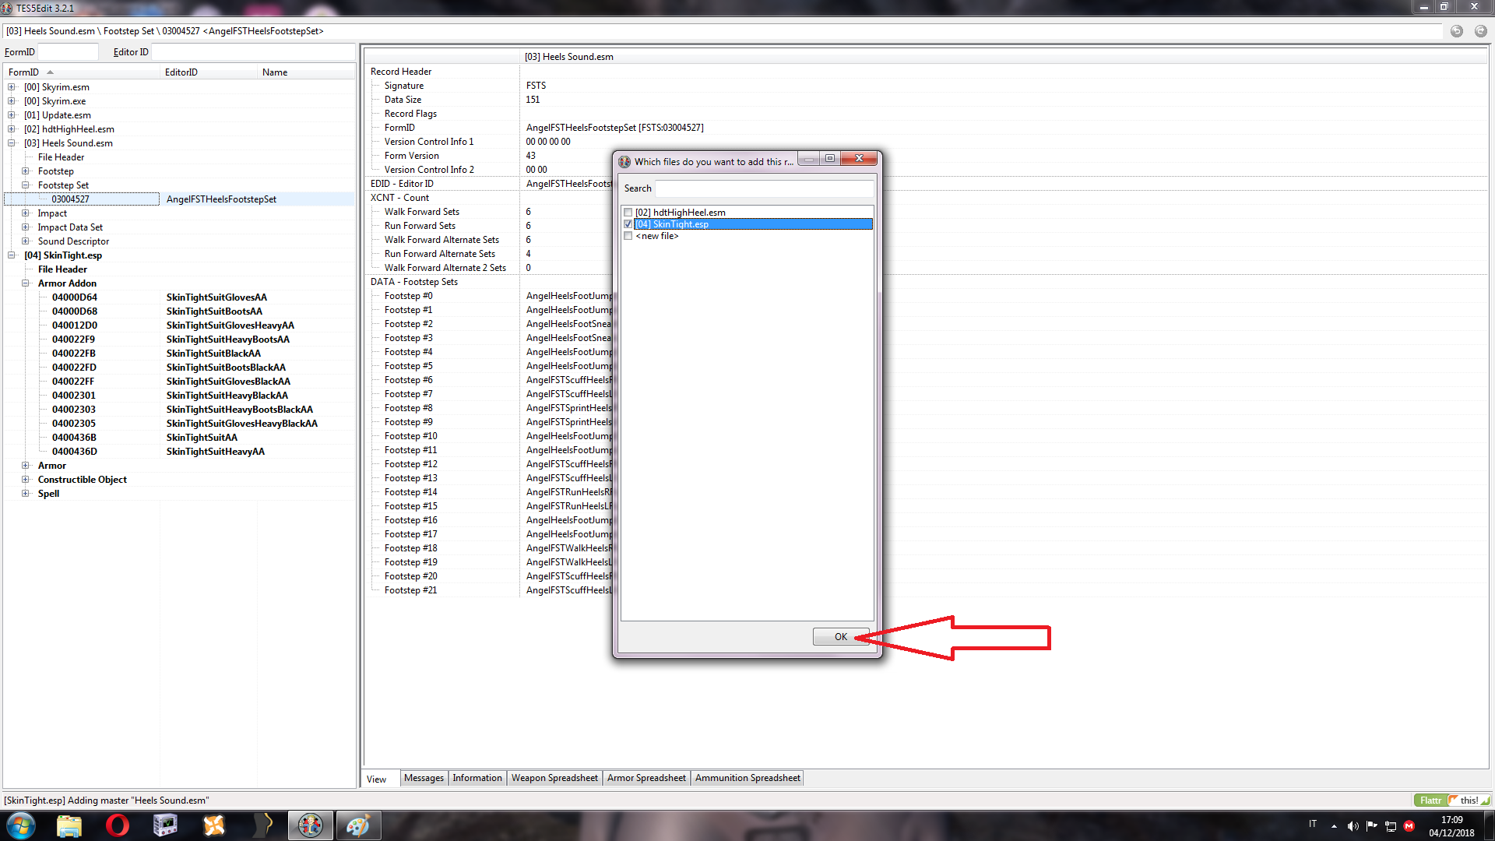Click the navigate forward arrow icon
Image resolution: width=1495 pixels, height=841 pixels.
point(1480,31)
